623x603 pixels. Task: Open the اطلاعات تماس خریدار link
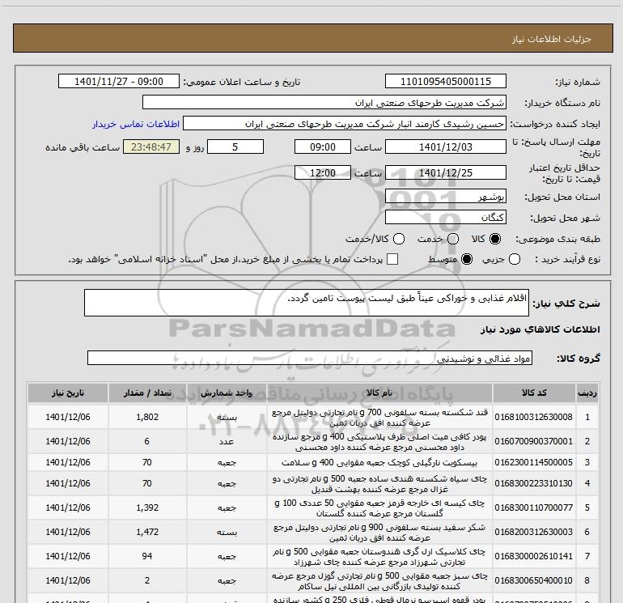(x=136, y=124)
